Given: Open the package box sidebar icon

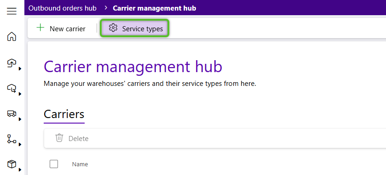Looking at the screenshot, I should coord(12,164).
